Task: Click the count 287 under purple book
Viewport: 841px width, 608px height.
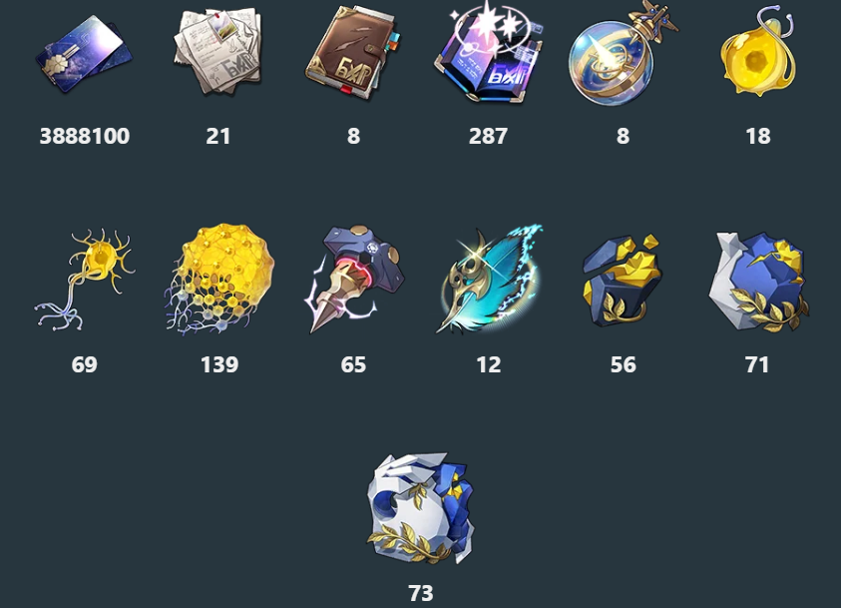Action: click(488, 136)
